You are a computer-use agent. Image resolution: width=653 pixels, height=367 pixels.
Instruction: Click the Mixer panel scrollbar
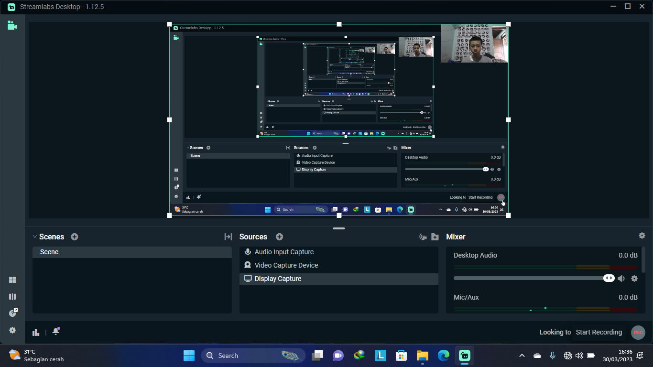click(x=643, y=259)
